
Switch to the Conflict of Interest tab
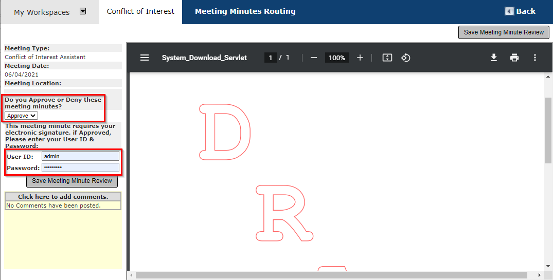pyautogui.click(x=140, y=12)
